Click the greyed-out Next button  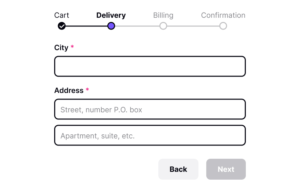pyautogui.click(x=226, y=169)
